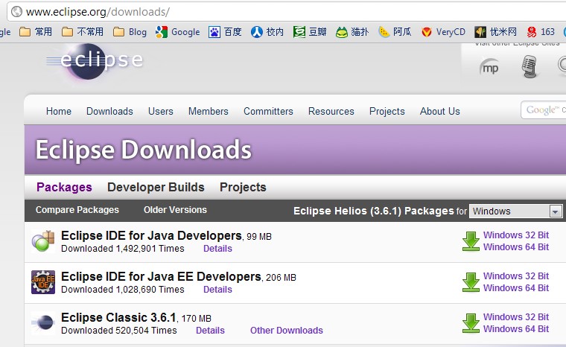Click the Eclipse IDE for Java Developers package icon
Viewport: 566px width, 347px height.
(x=43, y=241)
